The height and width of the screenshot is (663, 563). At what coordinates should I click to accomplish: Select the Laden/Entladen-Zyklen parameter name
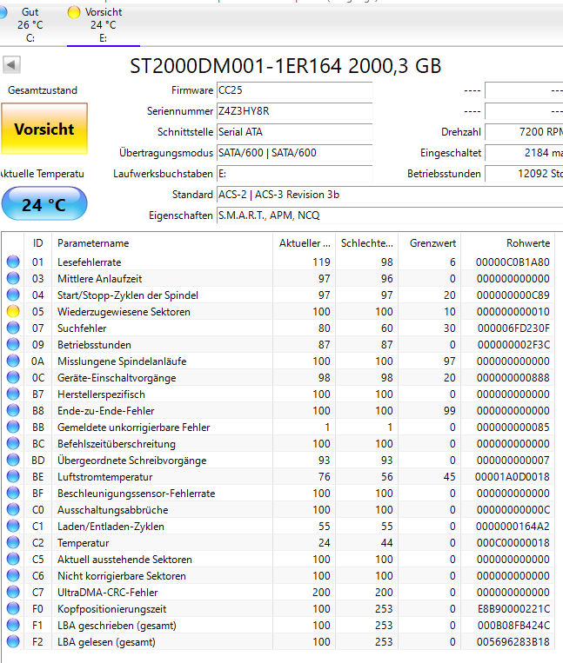[111, 526]
